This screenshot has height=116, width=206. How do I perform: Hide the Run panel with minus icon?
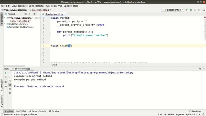pos(204,69)
